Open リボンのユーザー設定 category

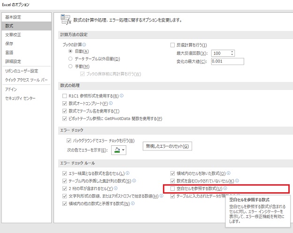click(x=26, y=71)
